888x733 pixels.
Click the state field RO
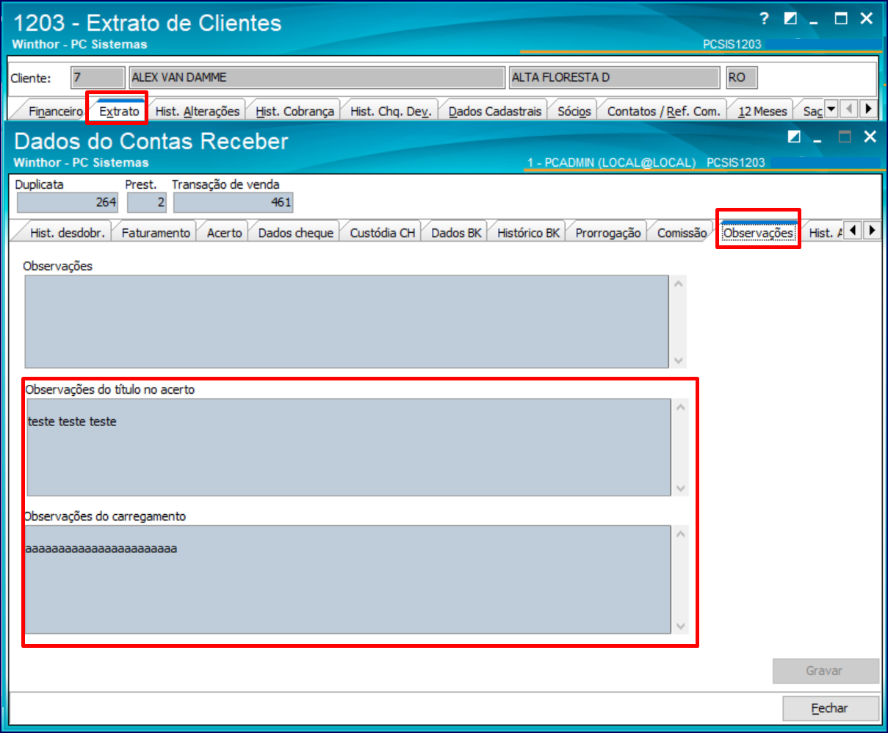pos(741,77)
